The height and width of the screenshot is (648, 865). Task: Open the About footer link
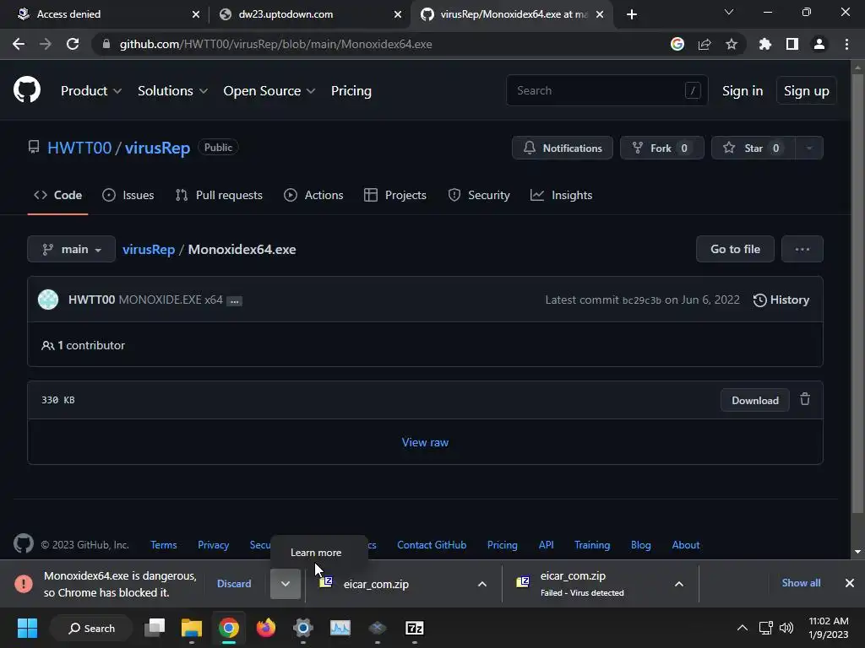(x=686, y=545)
